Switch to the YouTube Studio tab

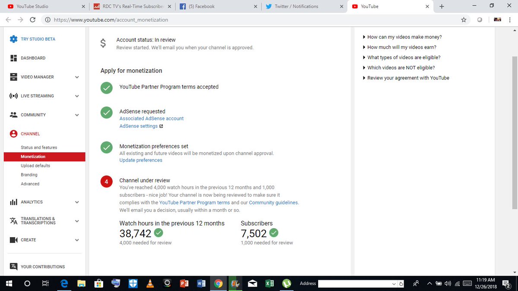click(45, 6)
